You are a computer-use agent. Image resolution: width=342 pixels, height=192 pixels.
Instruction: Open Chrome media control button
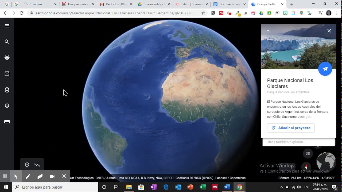[x=321, y=13]
